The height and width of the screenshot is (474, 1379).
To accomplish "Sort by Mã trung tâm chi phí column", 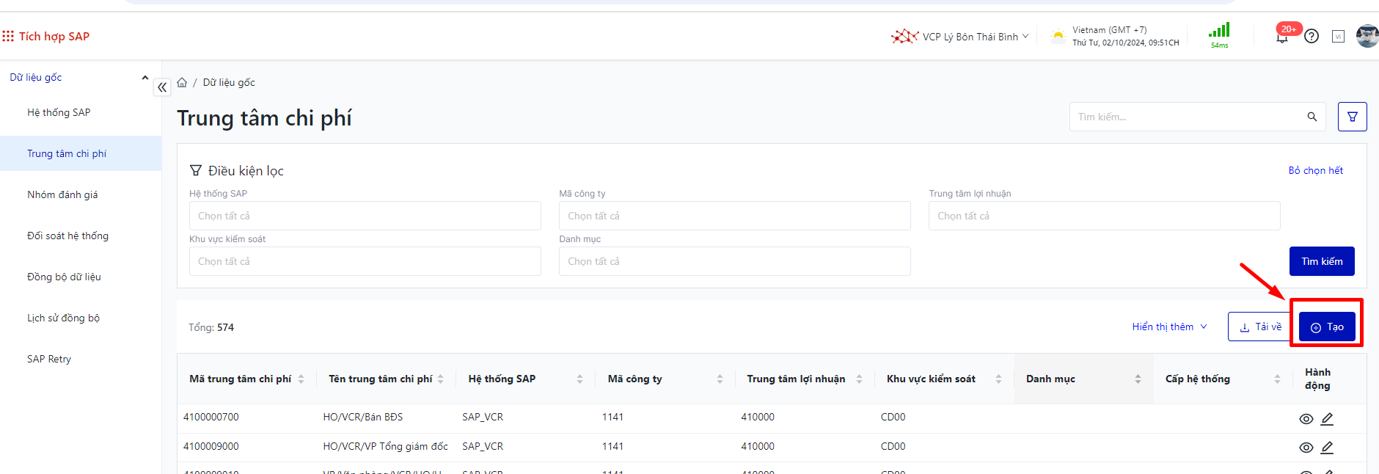I will click(301, 379).
